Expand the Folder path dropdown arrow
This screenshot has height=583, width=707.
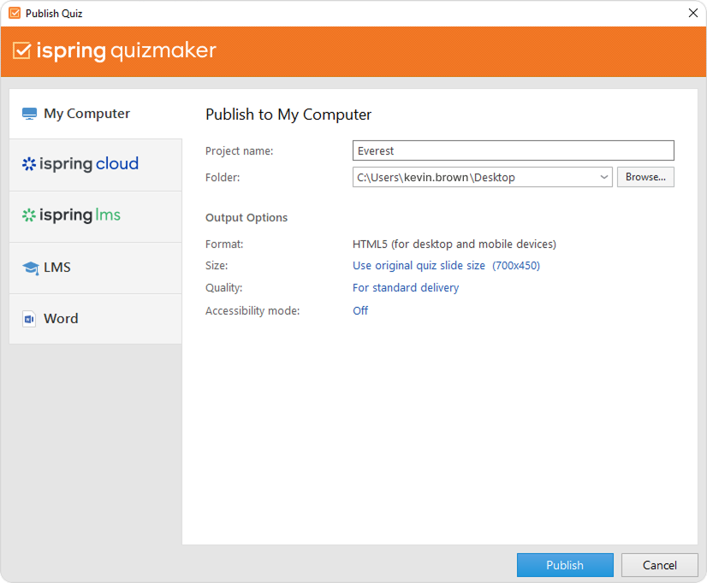pyautogui.click(x=604, y=177)
